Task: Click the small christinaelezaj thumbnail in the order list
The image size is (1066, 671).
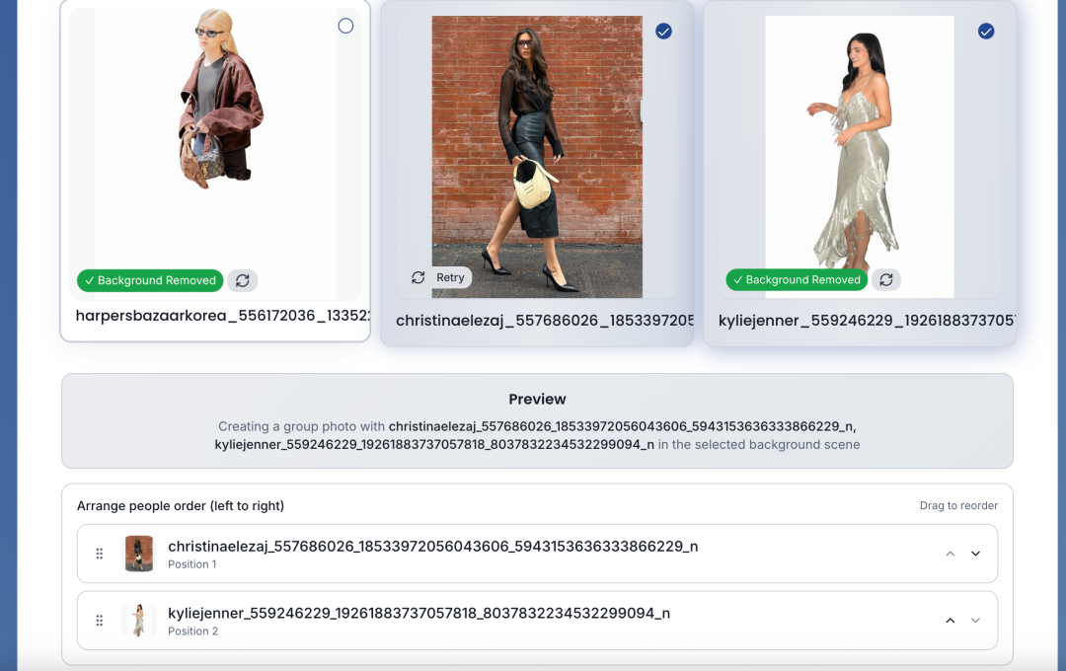Action: coord(139,554)
